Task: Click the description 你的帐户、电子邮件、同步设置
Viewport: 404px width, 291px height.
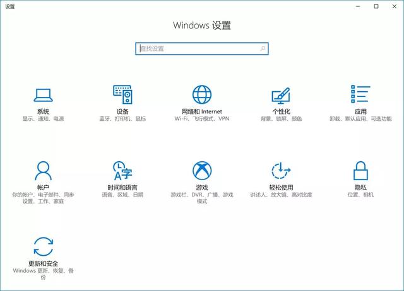Action: click(43, 198)
